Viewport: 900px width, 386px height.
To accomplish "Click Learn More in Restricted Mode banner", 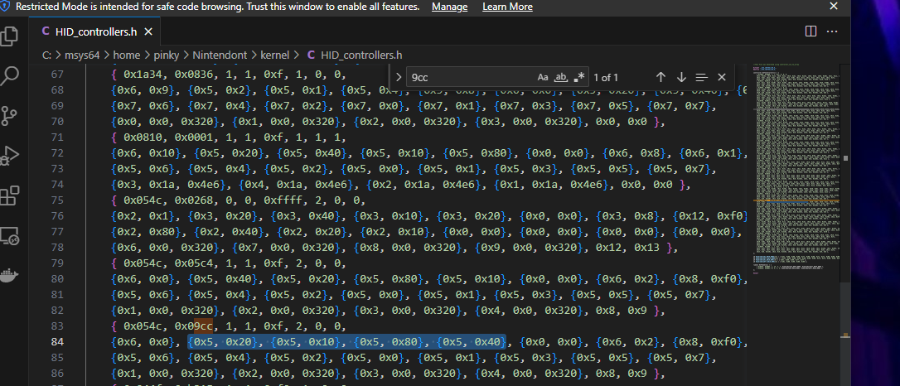I will click(x=507, y=7).
